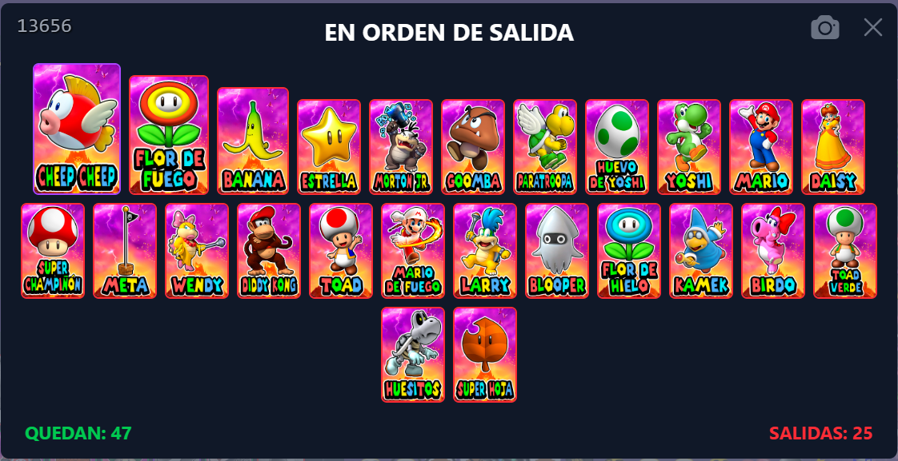Select the Blooper card

557,251
